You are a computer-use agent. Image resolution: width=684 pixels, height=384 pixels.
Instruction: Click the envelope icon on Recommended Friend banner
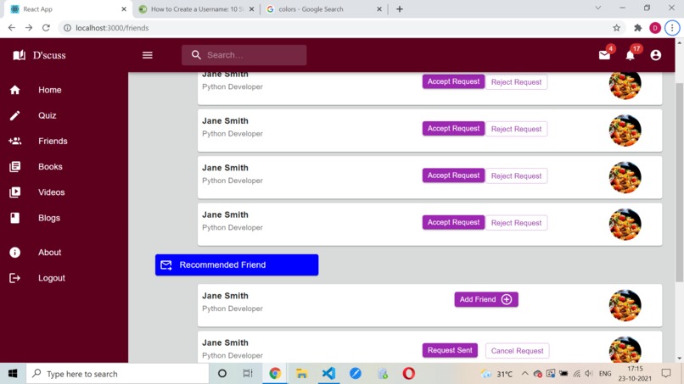pyautogui.click(x=166, y=265)
